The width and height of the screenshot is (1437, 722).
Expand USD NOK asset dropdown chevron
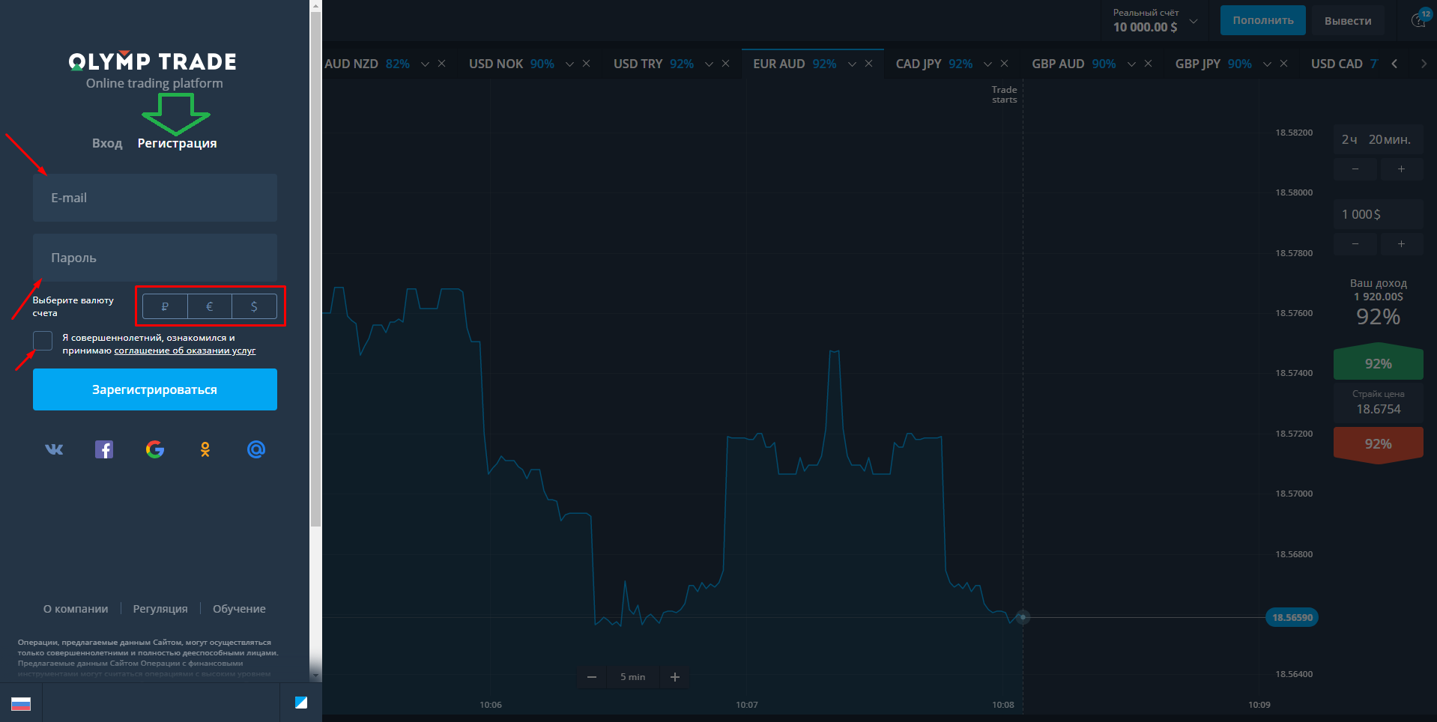point(569,64)
